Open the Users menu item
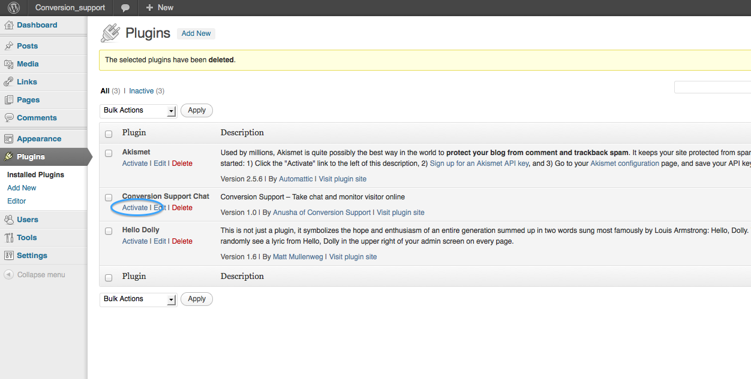Screen dimensions: 751x379 click(28, 220)
